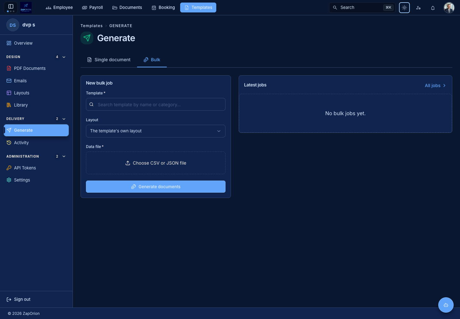Click the Generate documents button
The height and width of the screenshot is (319, 460).
156,187
